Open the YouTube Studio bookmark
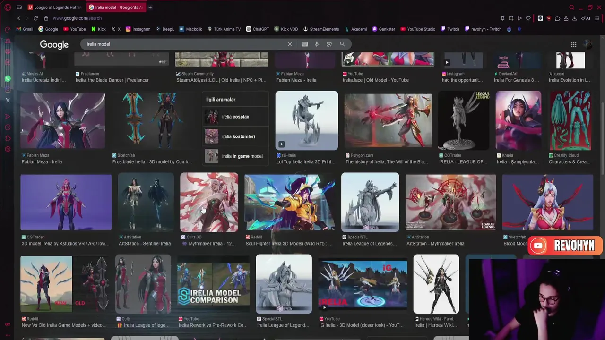 [418, 29]
